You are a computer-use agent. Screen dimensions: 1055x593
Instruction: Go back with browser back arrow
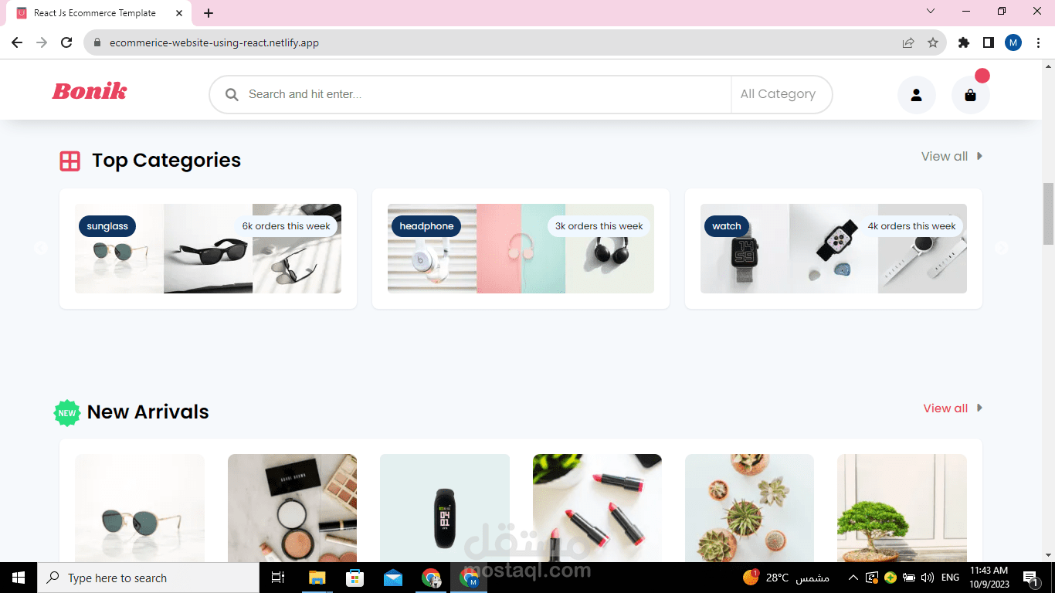17,42
